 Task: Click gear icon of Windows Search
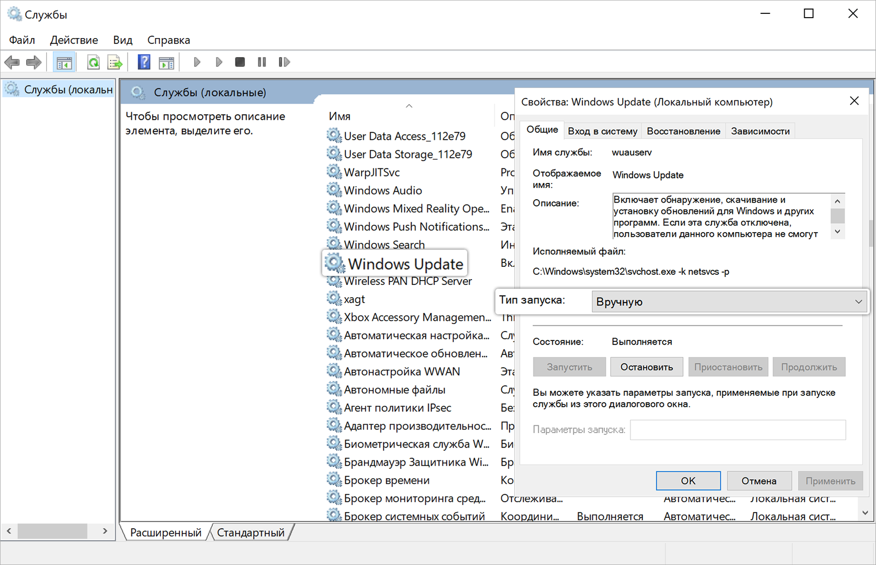(x=334, y=244)
